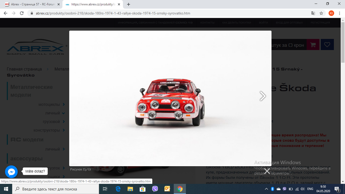Viewport: 345px width, 194px height.
Task: Open a new browser tab with the plus button
Action: click(129, 4)
